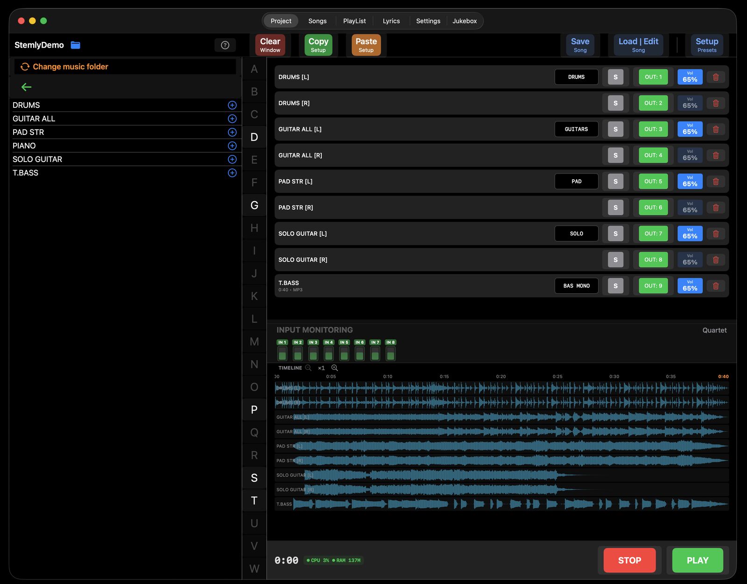Zoom in the timeline with the magnifier
747x584 pixels.
click(x=335, y=368)
